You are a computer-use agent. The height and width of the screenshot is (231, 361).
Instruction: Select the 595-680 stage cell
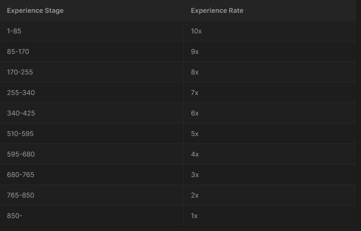(x=21, y=154)
